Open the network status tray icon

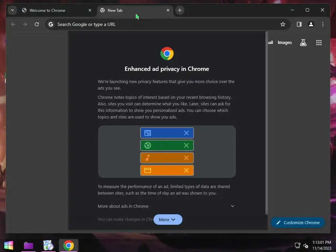(297, 245)
